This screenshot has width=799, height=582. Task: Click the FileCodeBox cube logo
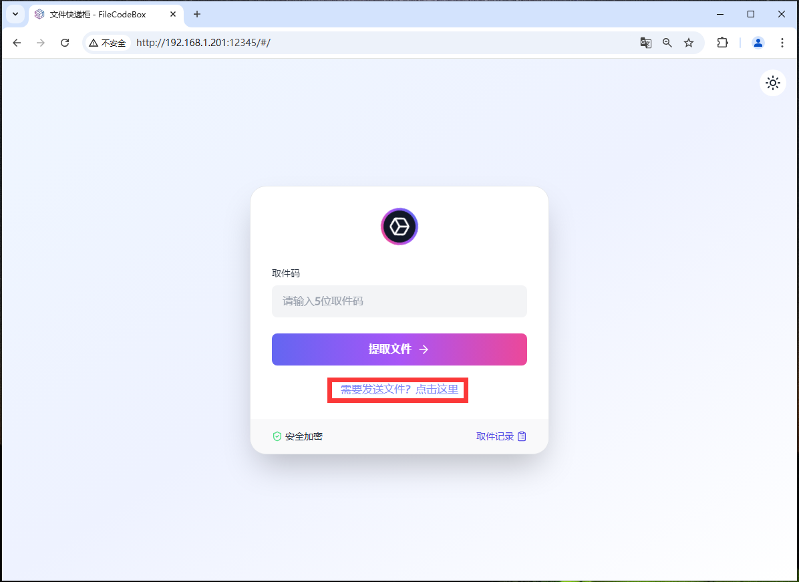coord(399,227)
